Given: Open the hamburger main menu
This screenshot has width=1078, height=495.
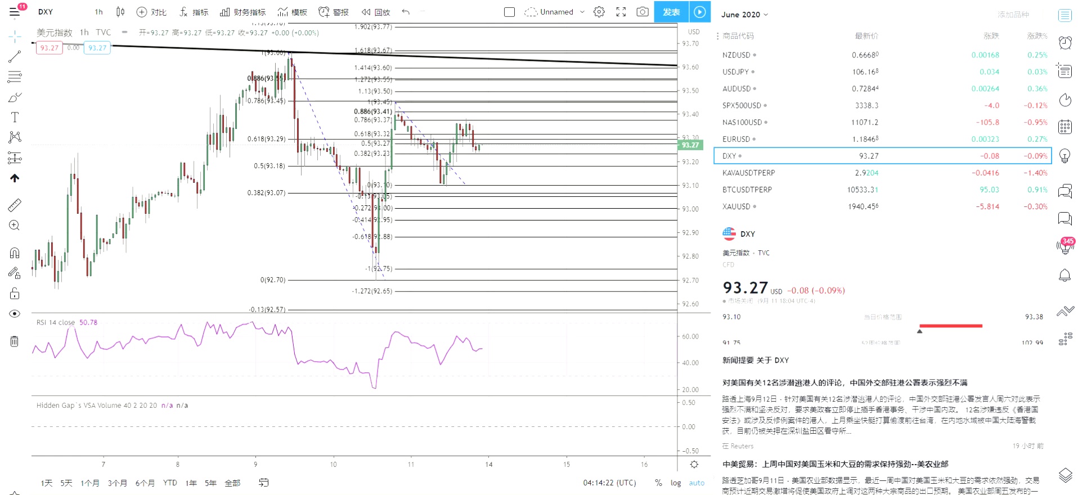Looking at the screenshot, I should coord(15,12).
